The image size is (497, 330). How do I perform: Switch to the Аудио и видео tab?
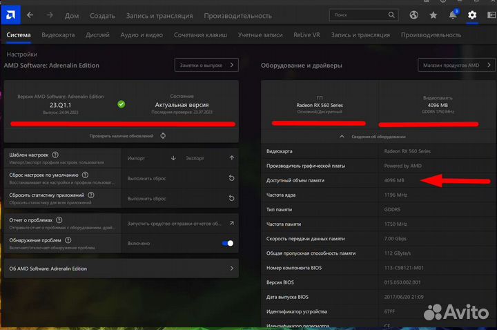[142, 35]
